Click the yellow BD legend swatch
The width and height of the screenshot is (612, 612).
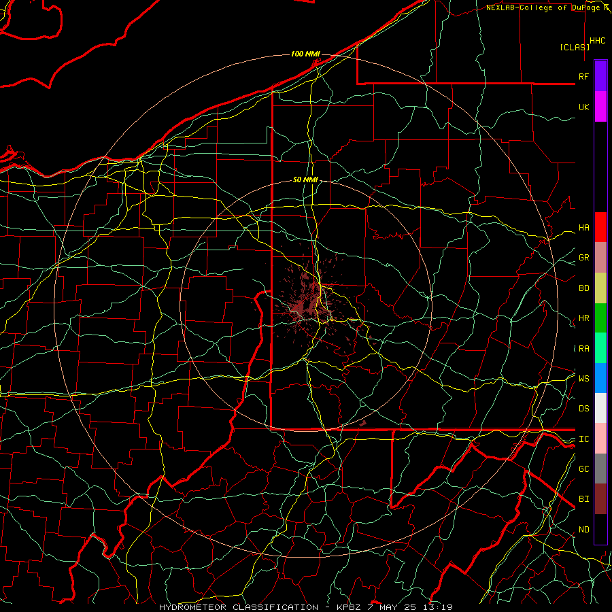[600, 288]
